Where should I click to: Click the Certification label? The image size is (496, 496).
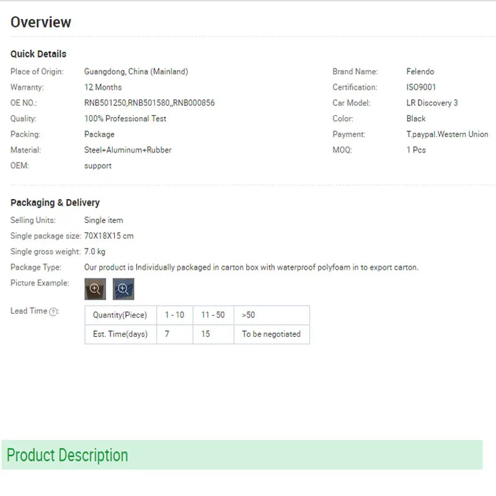(355, 87)
